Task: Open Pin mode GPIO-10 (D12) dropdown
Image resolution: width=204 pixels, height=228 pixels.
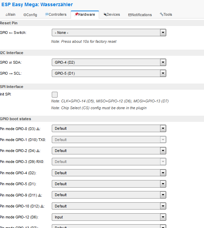Action: coord(109,206)
